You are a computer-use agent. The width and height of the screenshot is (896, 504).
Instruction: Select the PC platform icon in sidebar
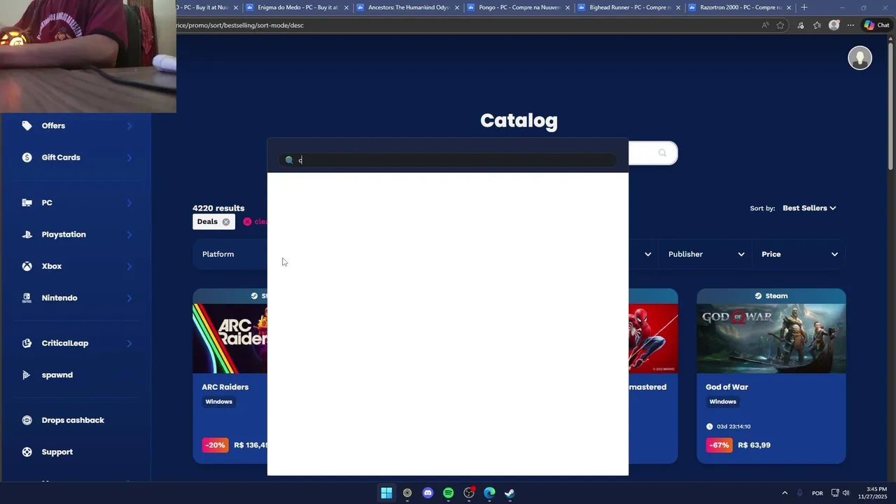point(27,203)
